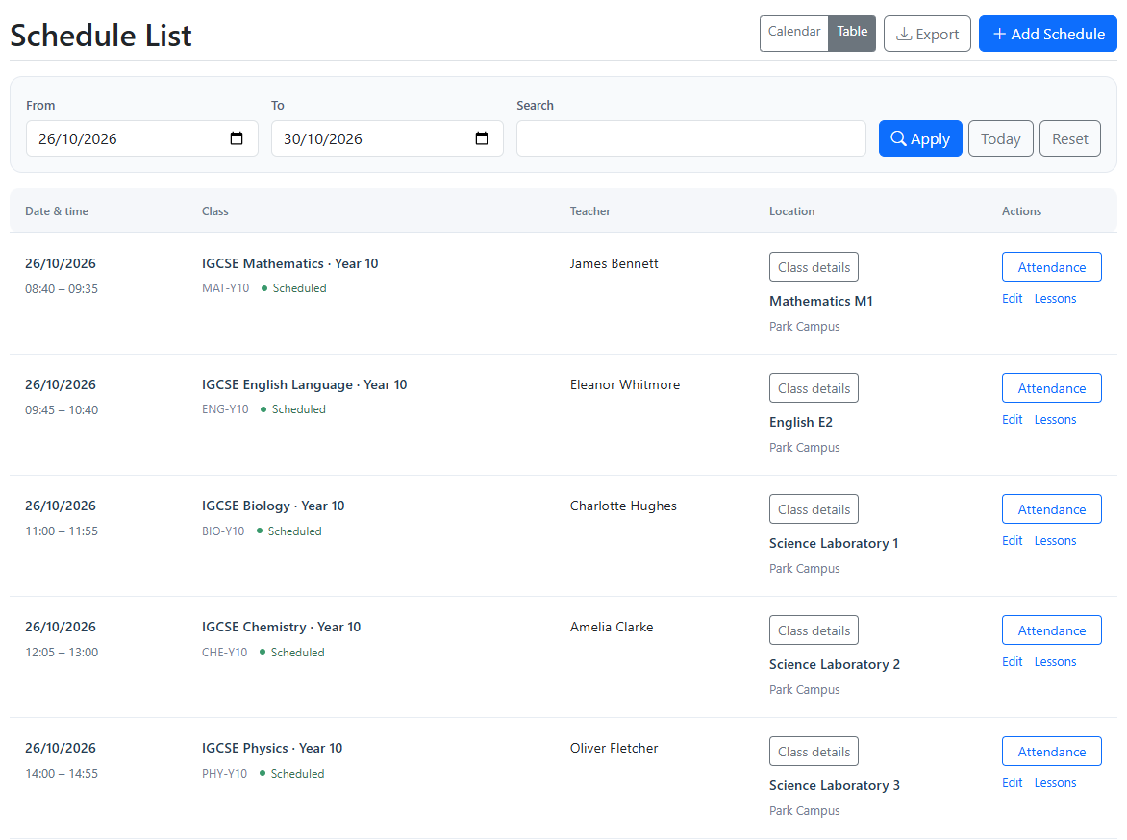Image resolution: width=1127 pixels, height=840 pixels.
Task: Switch to Table view
Action: (x=852, y=33)
